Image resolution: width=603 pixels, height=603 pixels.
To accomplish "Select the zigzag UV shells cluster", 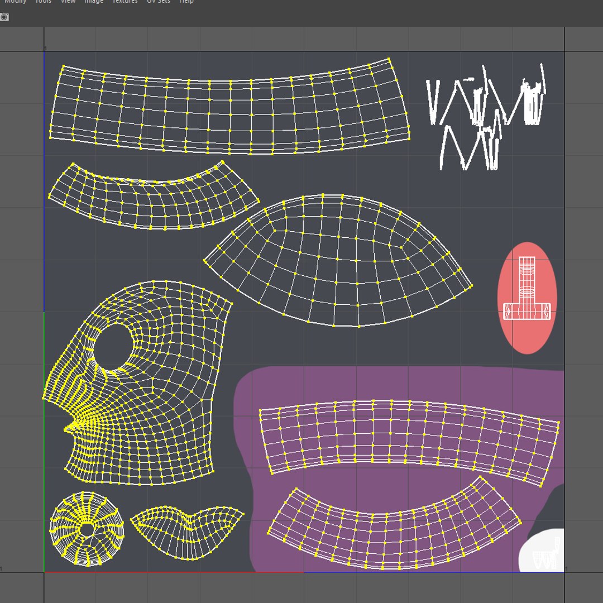I will pos(486,117).
